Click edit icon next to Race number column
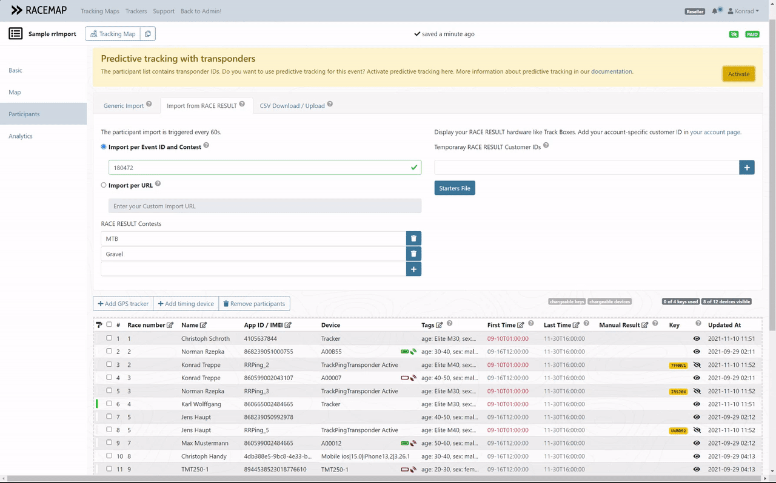776x483 pixels. [x=170, y=325]
